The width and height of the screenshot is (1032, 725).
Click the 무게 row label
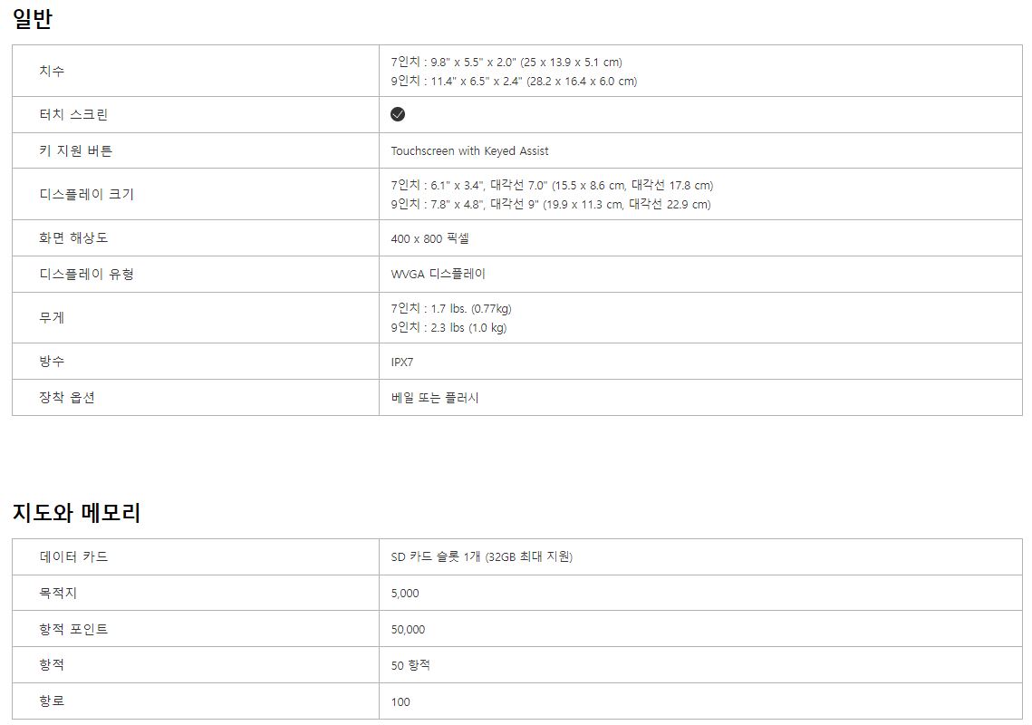[x=52, y=317]
